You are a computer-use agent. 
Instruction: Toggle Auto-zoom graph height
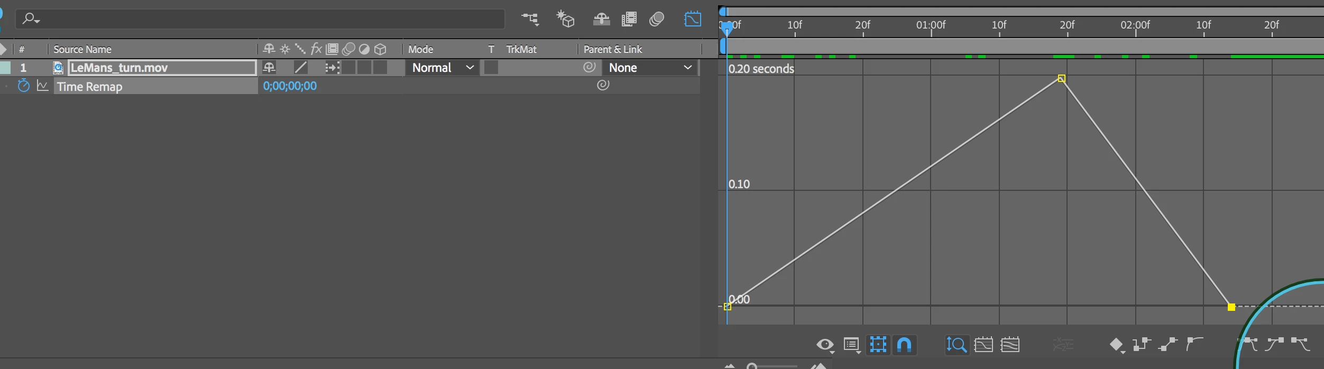point(957,345)
